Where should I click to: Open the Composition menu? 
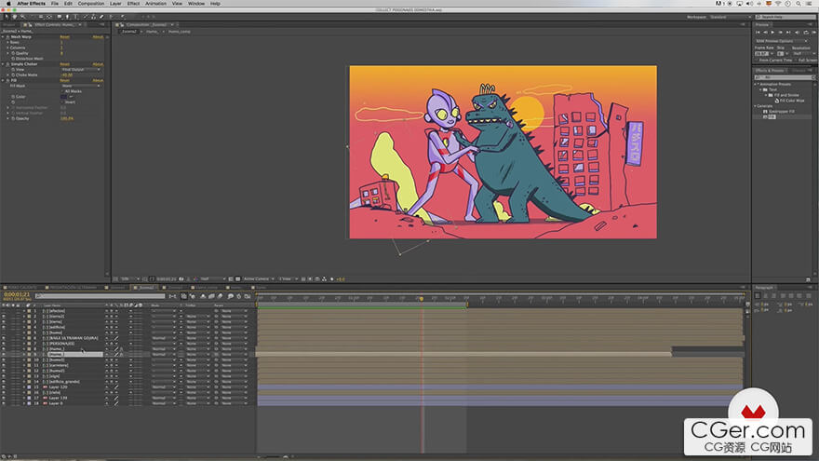[91, 4]
